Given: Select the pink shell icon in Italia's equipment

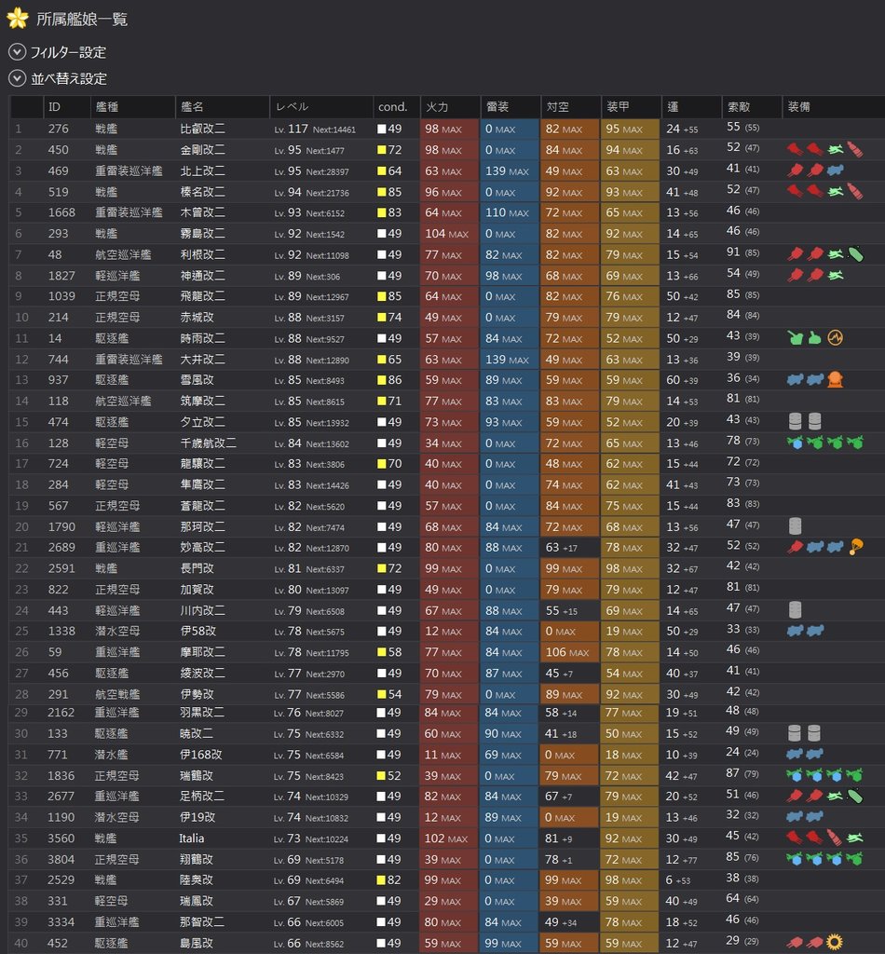Looking at the screenshot, I should point(835,838).
